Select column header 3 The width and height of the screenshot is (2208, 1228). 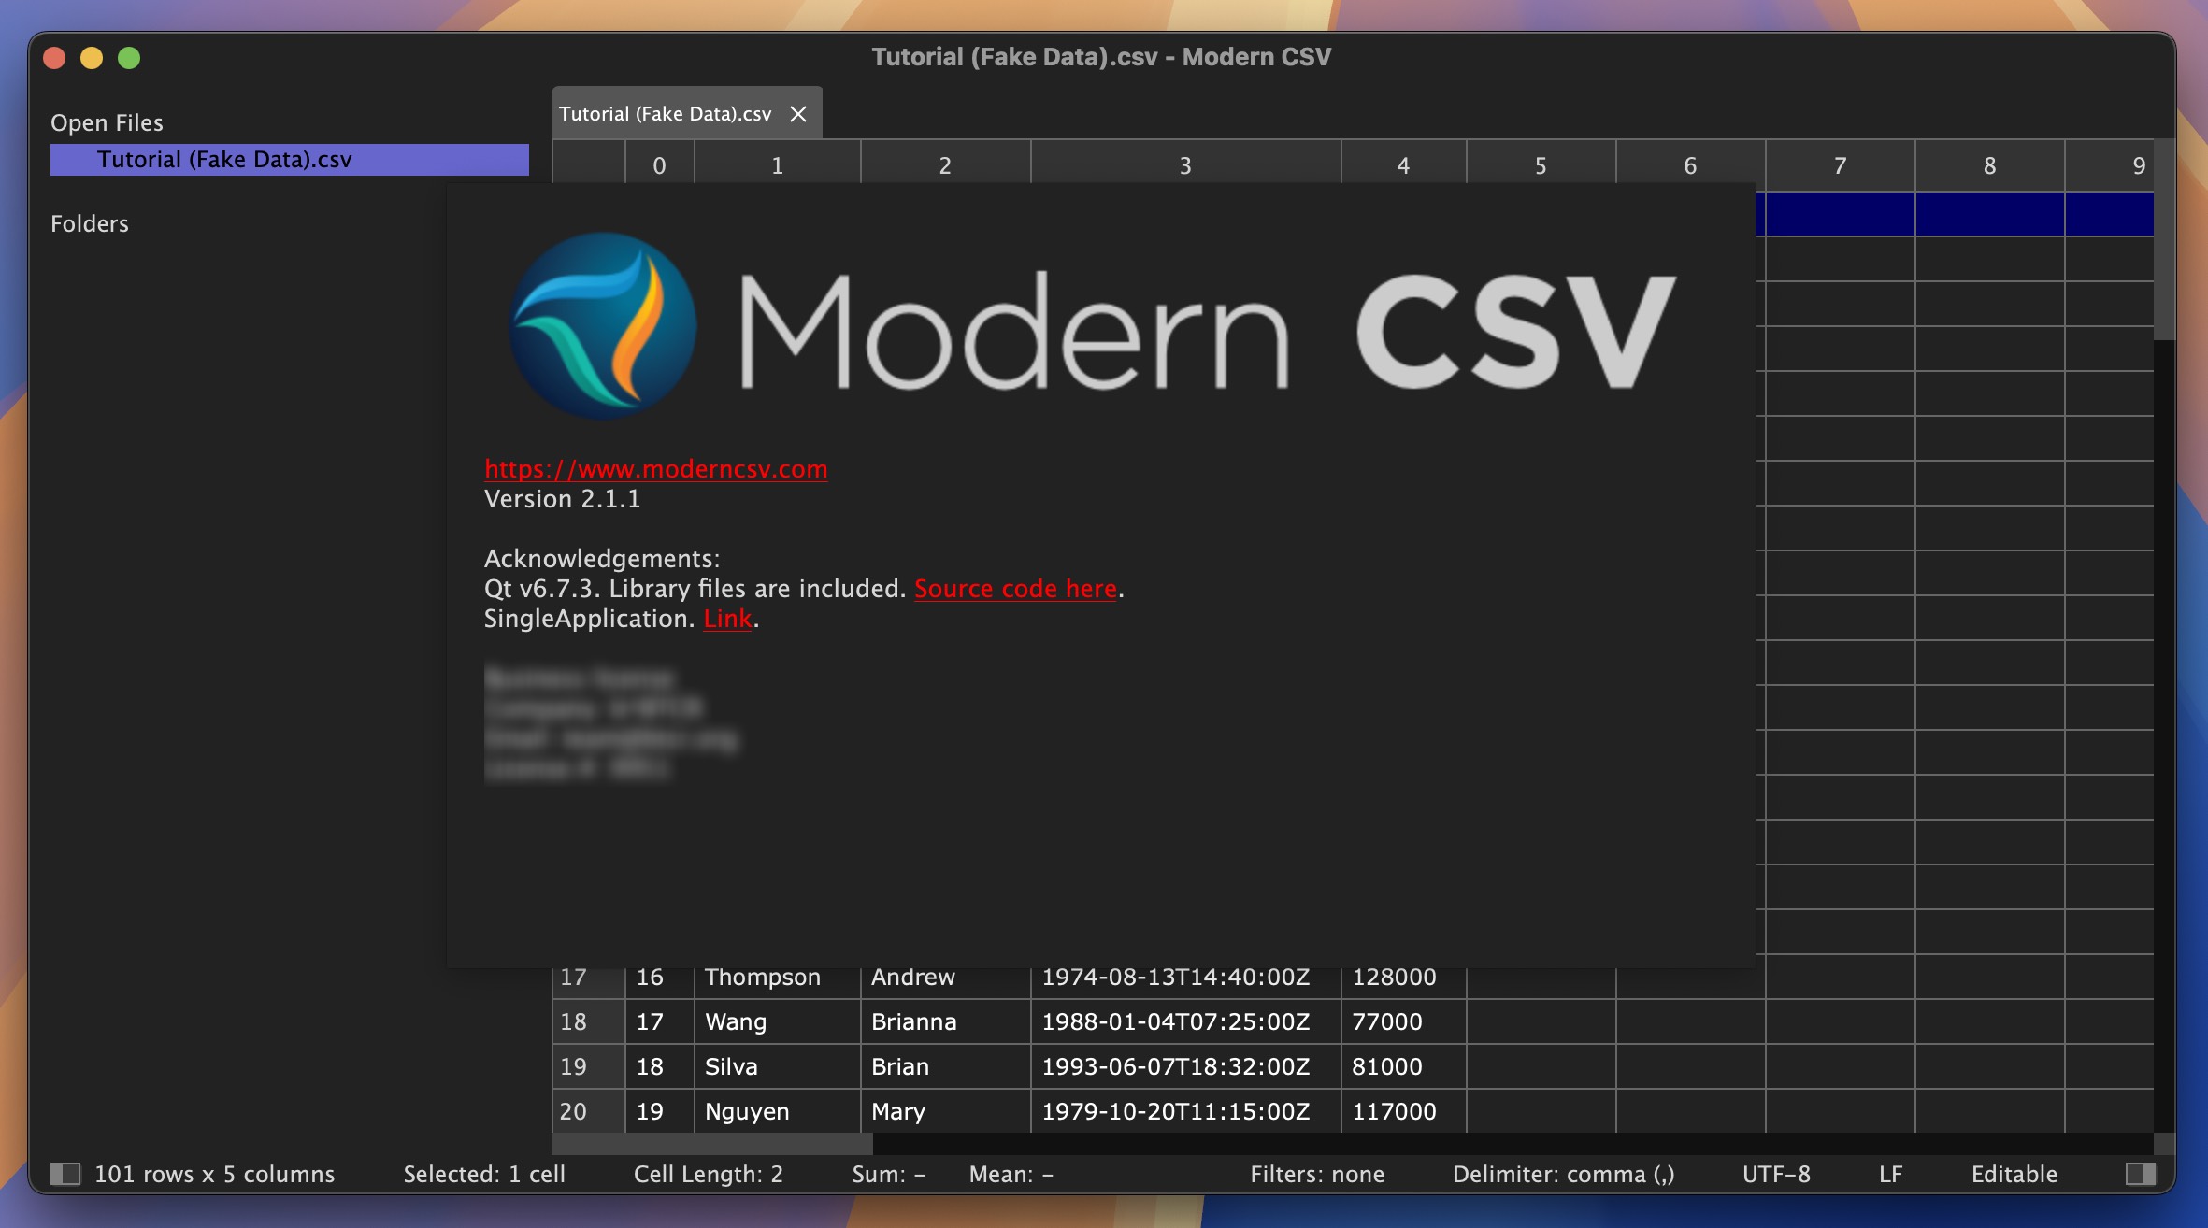pos(1185,165)
